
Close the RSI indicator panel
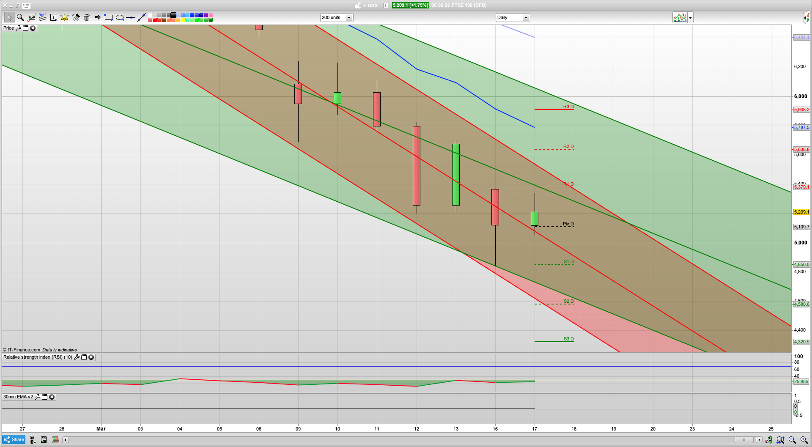tap(91, 357)
